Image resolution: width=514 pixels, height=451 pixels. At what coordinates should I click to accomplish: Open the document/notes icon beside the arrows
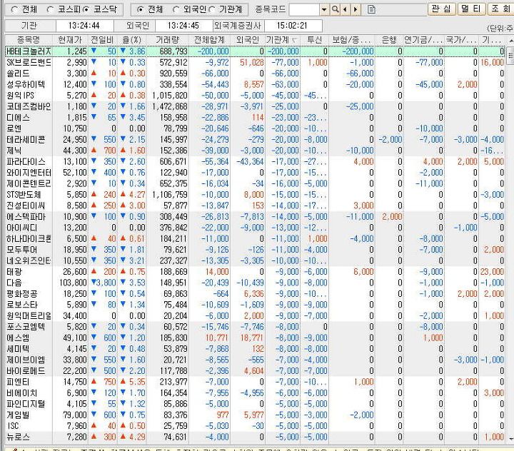coord(371,9)
